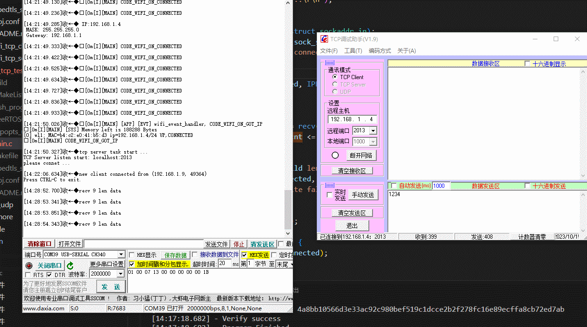Open the 端口号 COM39 port dropdown

(x=121, y=254)
